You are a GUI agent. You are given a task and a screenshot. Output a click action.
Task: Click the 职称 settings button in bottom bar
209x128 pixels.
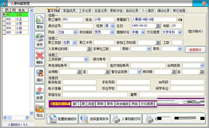tap(100, 104)
